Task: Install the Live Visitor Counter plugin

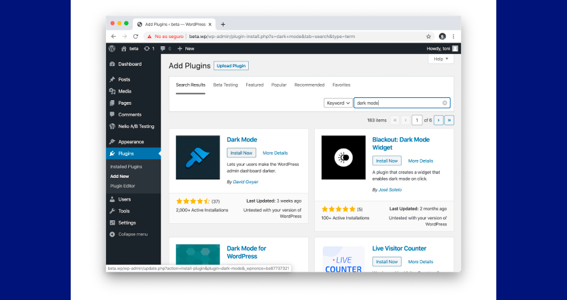Action: point(386,262)
